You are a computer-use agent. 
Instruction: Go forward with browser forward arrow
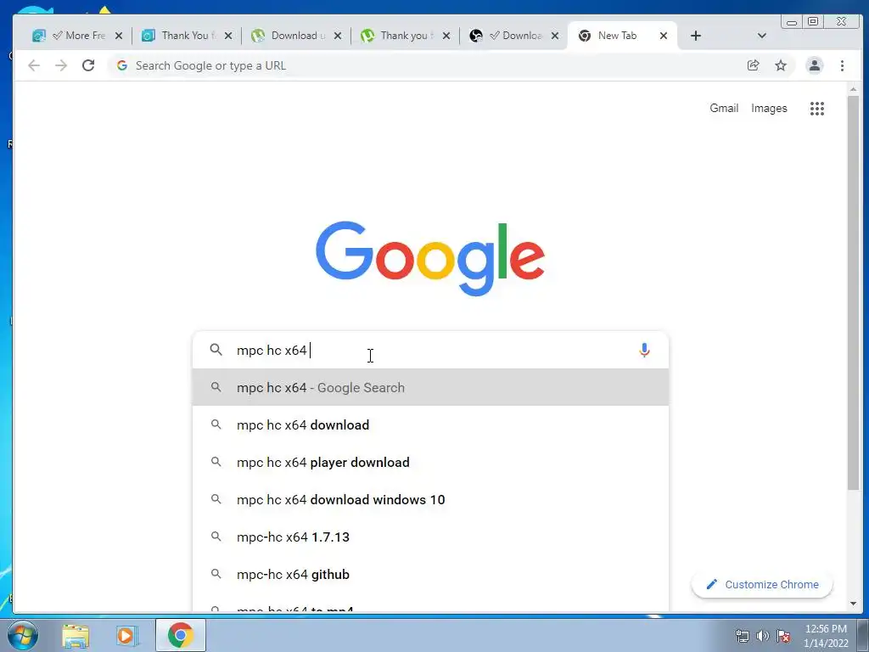click(x=61, y=65)
